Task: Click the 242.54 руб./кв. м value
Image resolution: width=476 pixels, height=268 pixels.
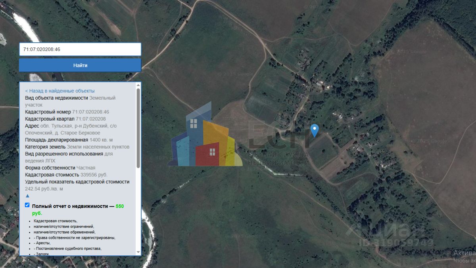Action: click(44, 189)
